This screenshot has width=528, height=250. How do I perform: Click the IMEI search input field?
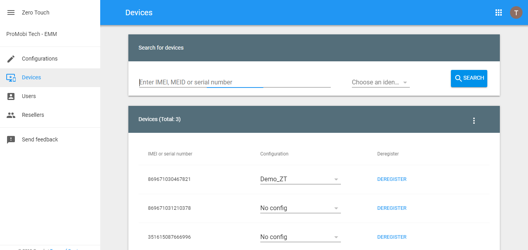234,82
